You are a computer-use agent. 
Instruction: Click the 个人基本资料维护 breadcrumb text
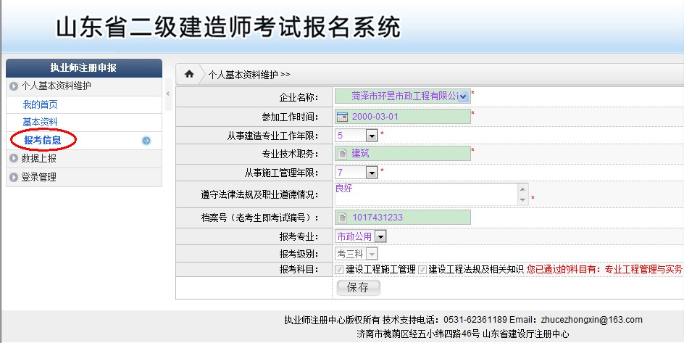tap(243, 75)
